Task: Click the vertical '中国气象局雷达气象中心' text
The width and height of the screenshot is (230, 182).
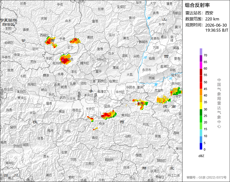Action: pyautogui.click(x=219, y=103)
